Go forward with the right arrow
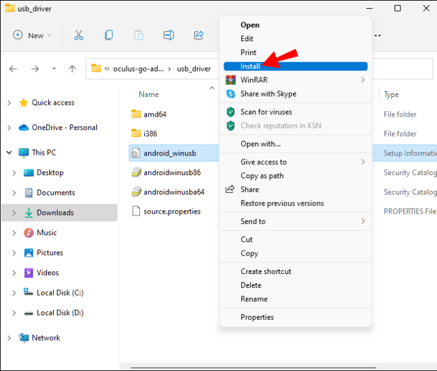437x371 pixels. (35, 68)
